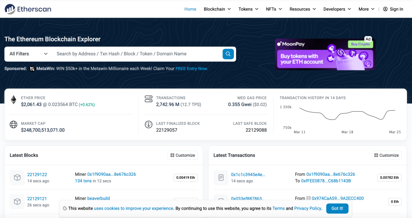
Task: Go to the Home tab
Action: point(190,9)
